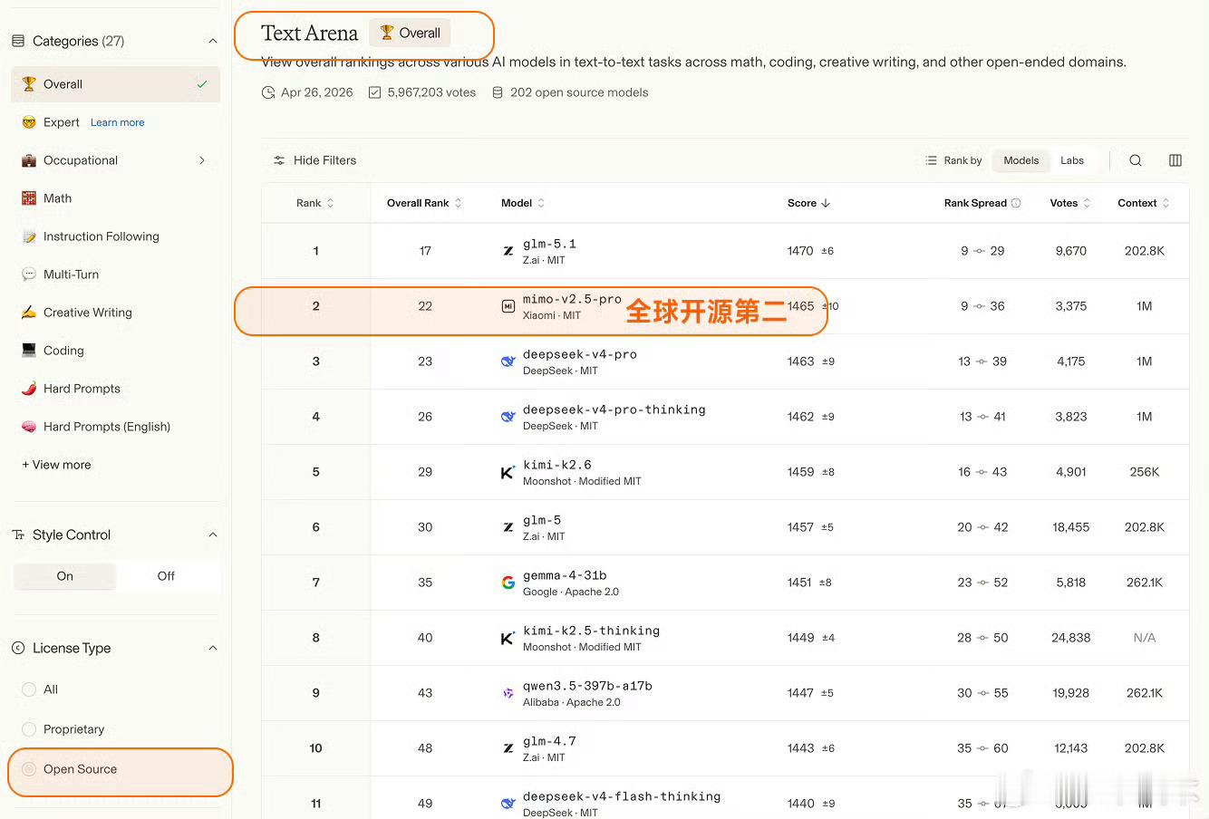
Task: Click the Google logo beside gemma-4-31b
Action: tap(508, 583)
